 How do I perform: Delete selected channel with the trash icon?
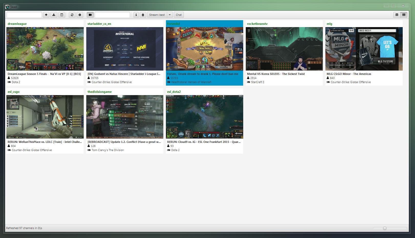point(143,15)
